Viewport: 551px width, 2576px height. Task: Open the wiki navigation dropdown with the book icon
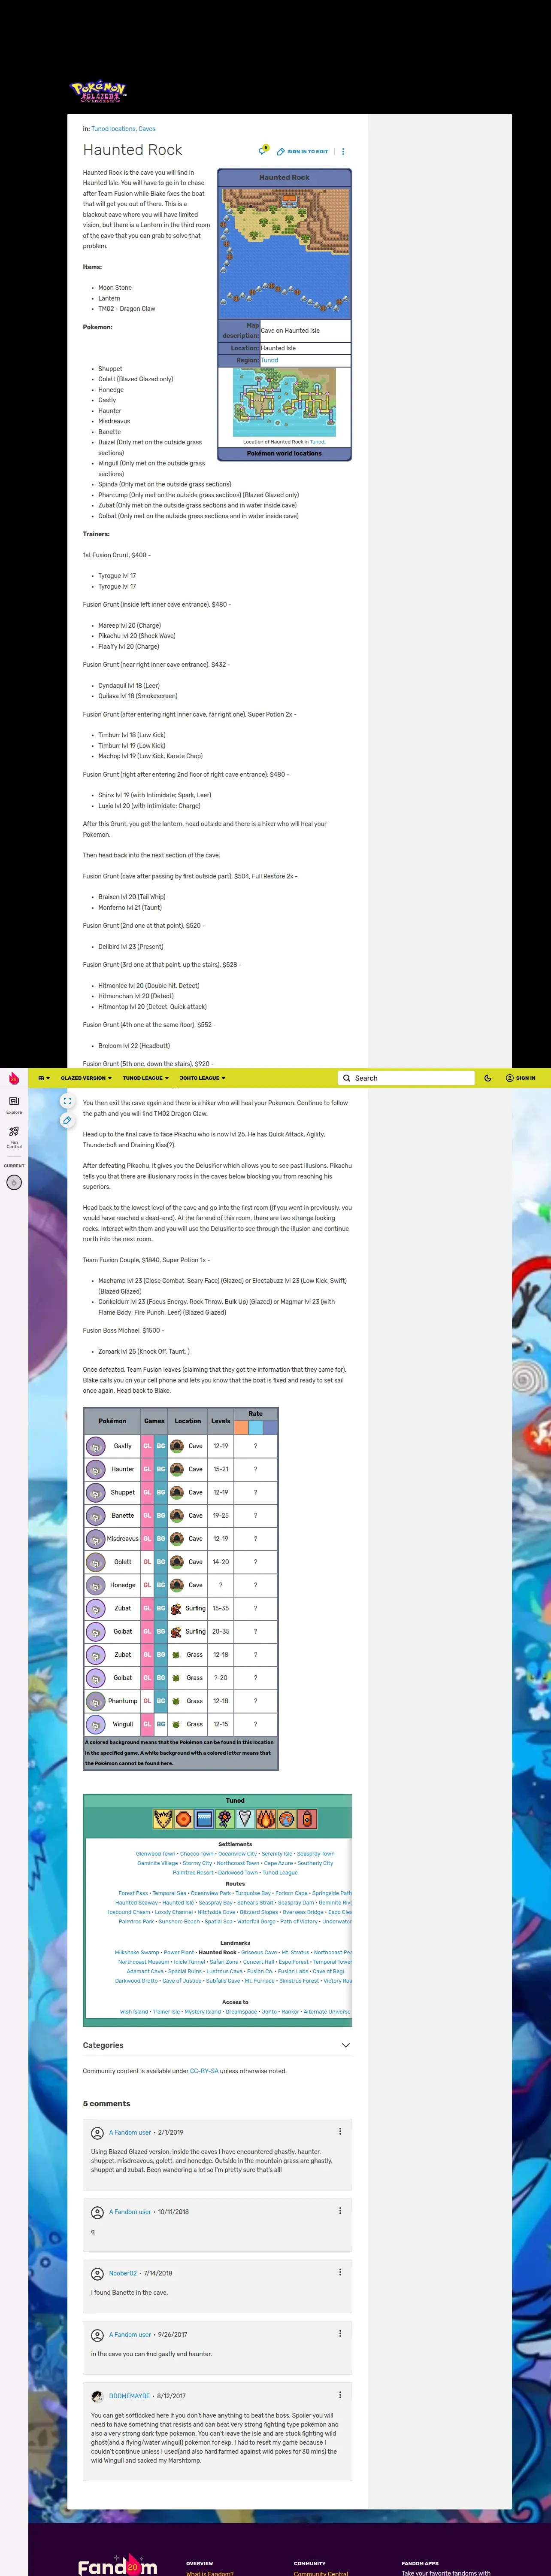[x=44, y=1078]
